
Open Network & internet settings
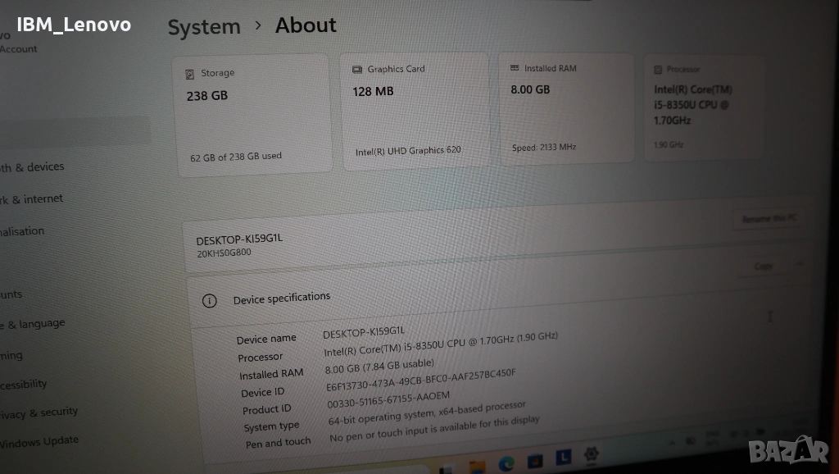coord(31,199)
